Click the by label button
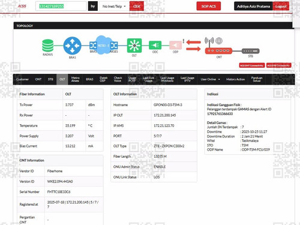Viewport: 300px width, 225px height. pyautogui.click(x=93, y=6)
